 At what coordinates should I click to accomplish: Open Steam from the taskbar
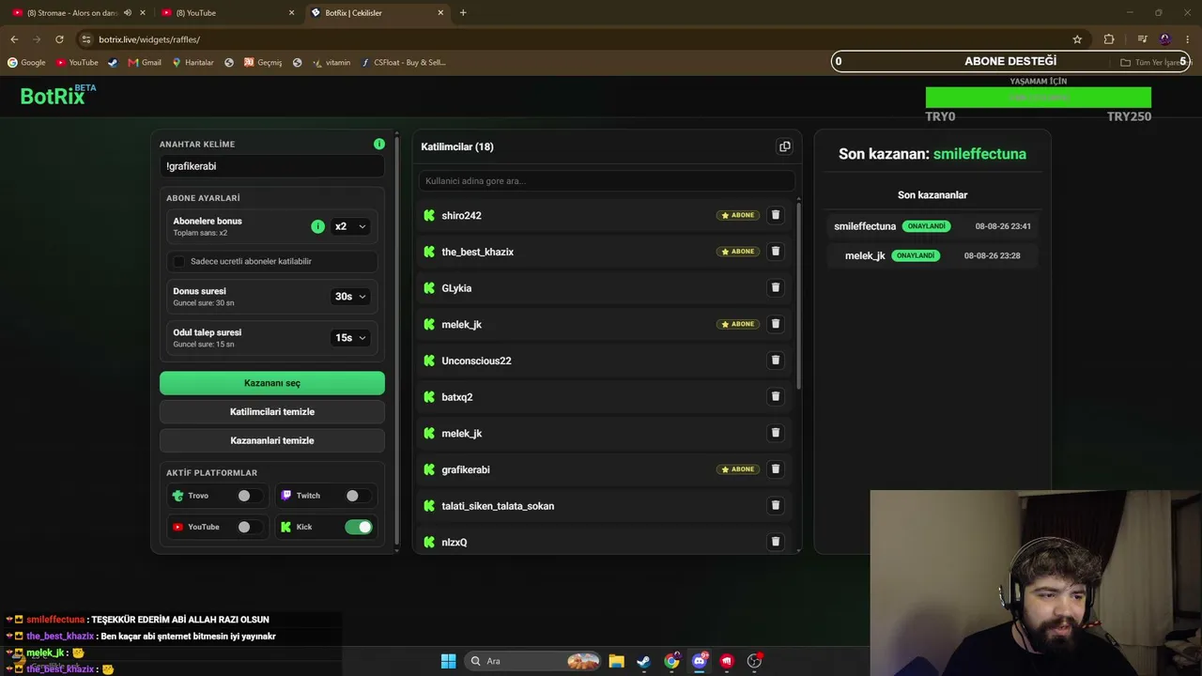coord(643,661)
